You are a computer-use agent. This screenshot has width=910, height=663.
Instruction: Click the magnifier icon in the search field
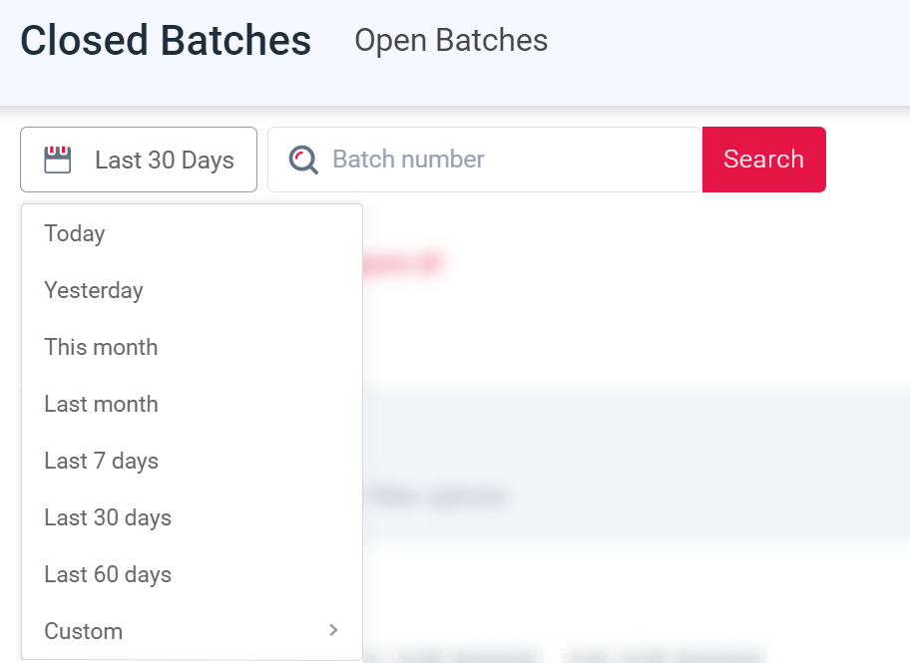(302, 159)
